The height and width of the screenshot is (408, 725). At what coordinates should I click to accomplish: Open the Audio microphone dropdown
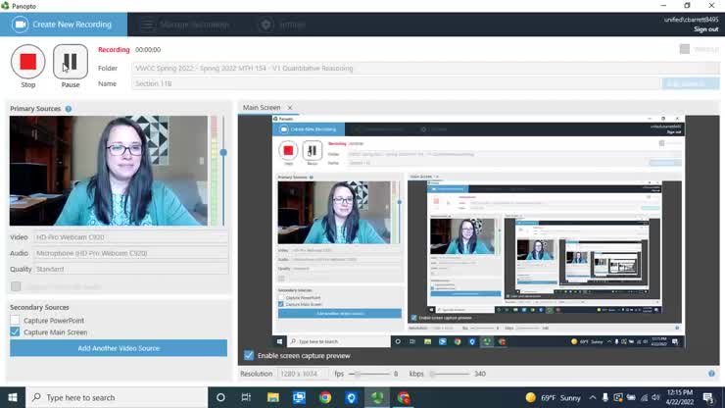tap(131, 253)
